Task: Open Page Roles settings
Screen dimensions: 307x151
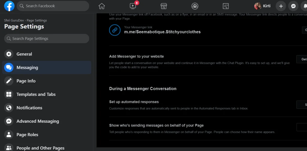Action: [27, 135]
